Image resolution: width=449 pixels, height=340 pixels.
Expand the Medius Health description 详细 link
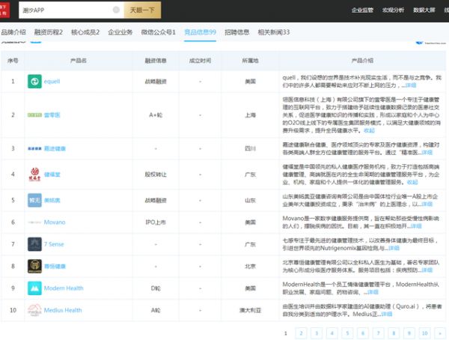[x=386, y=314]
